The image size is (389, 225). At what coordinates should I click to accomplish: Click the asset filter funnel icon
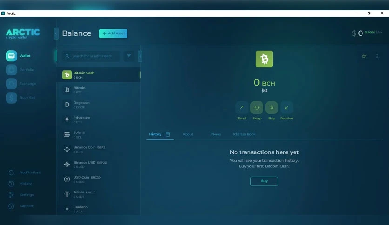129,56
